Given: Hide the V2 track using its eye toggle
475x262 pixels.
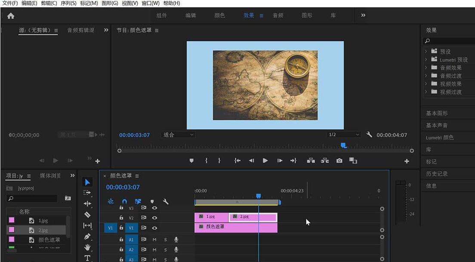Looking at the screenshot, I should click(155, 218).
